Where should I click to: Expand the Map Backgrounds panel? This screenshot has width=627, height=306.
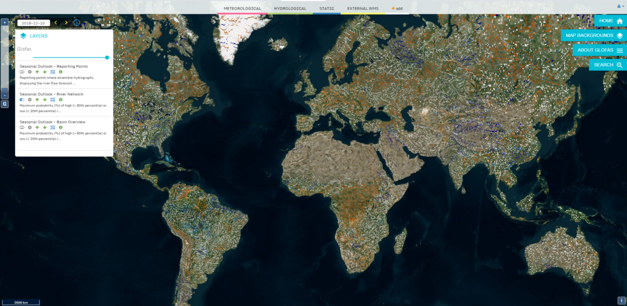coord(594,35)
